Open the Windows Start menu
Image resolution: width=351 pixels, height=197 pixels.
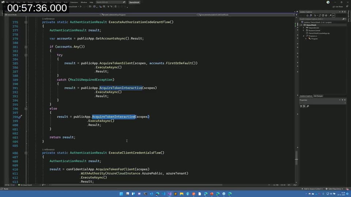coord(121,194)
